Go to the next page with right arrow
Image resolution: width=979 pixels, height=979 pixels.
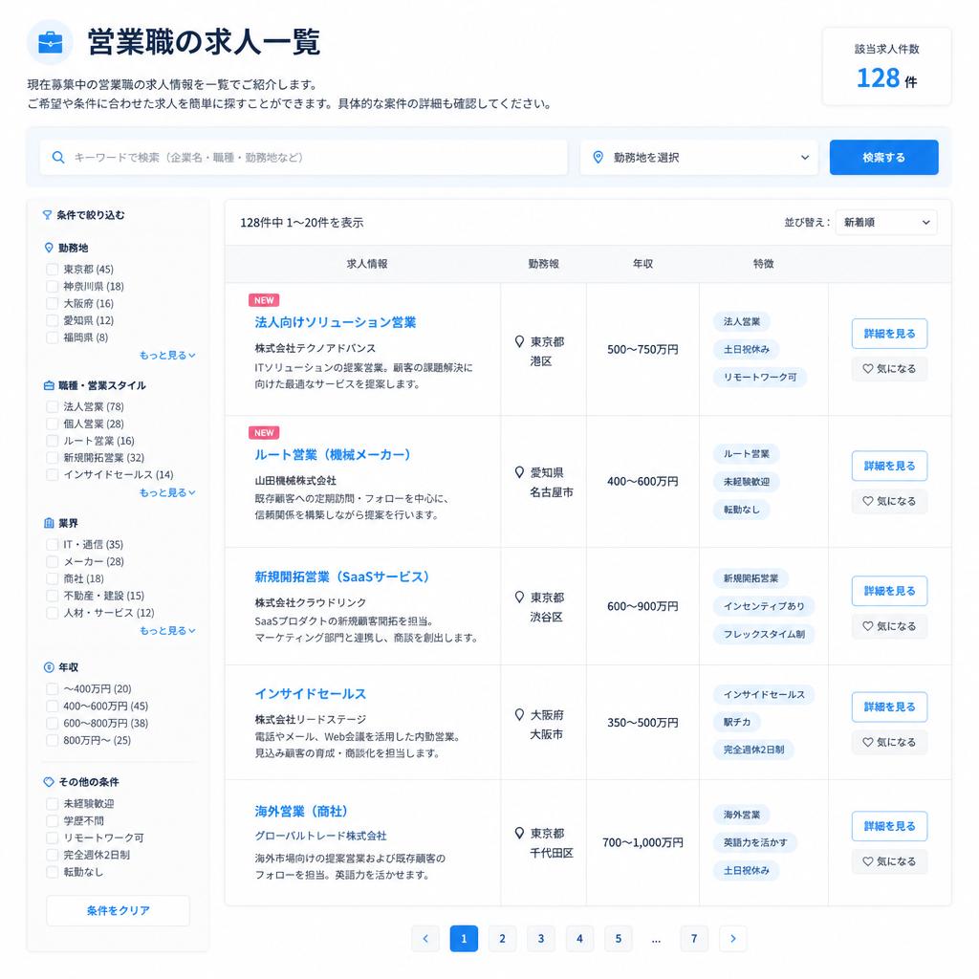[733, 939]
